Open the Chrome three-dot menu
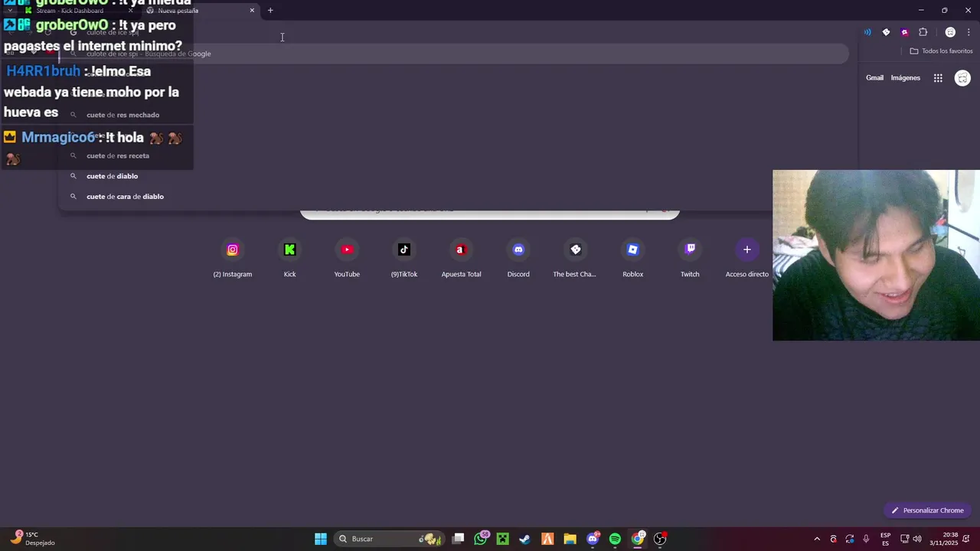The image size is (980, 551). [x=969, y=32]
